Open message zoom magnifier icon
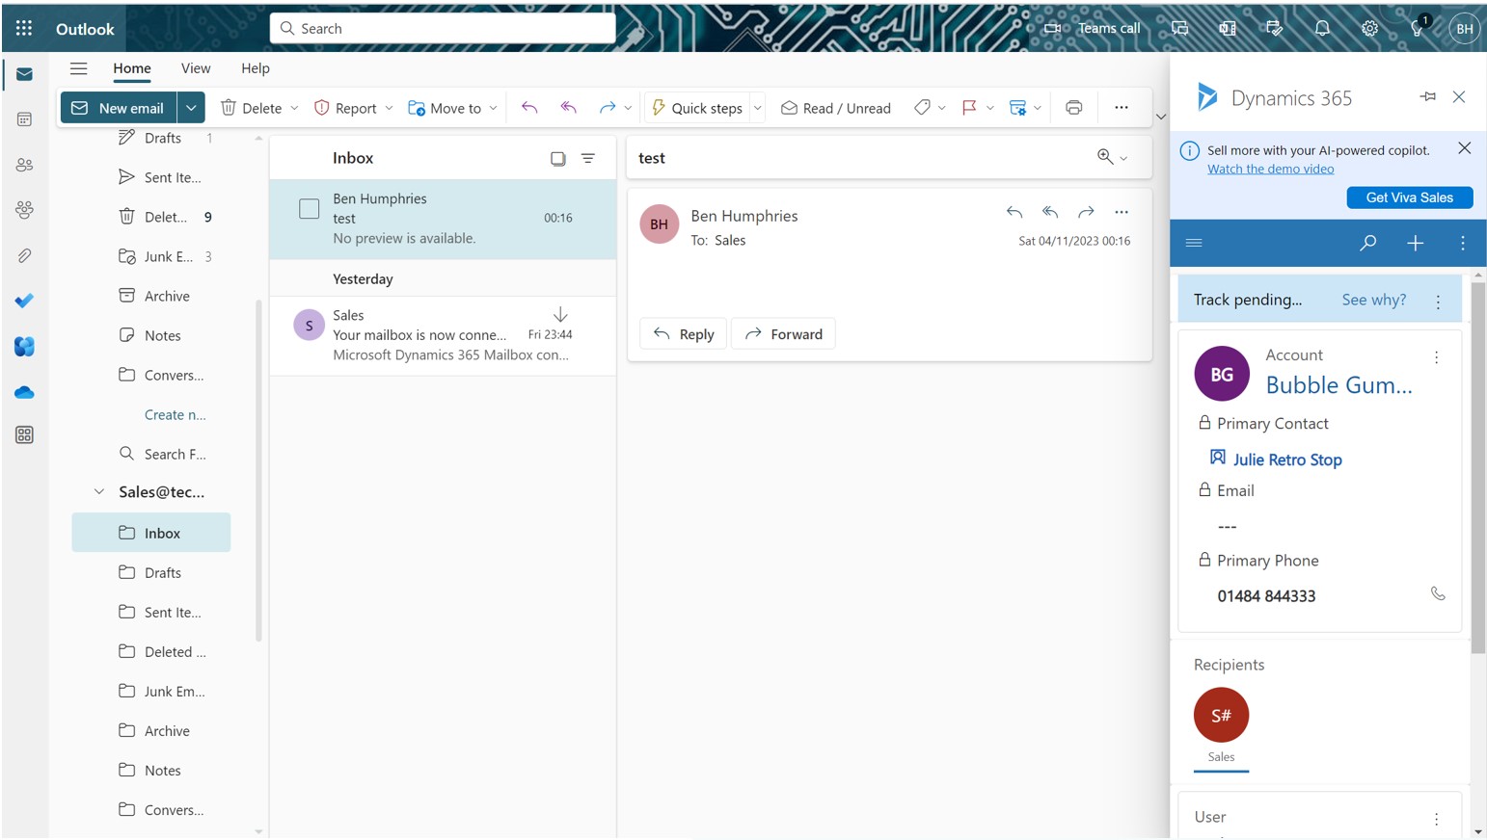Image resolution: width=1487 pixels, height=840 pixels. (x=1105, y=157)
